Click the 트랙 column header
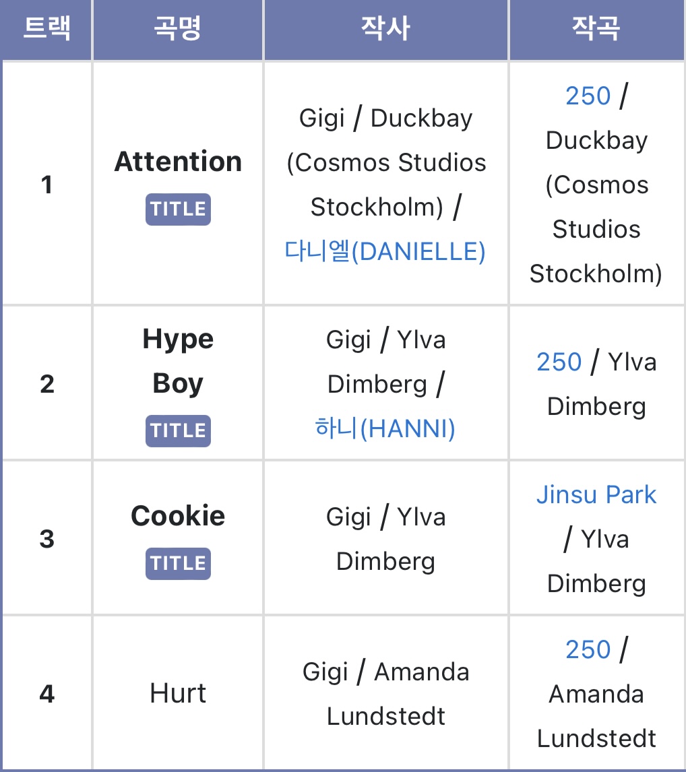The height and width of the screenshot is (772, 686). click(x=46, y=29)
